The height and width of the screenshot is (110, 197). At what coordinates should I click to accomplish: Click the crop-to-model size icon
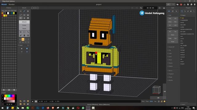pyautogui.click(x=141, y=8)
